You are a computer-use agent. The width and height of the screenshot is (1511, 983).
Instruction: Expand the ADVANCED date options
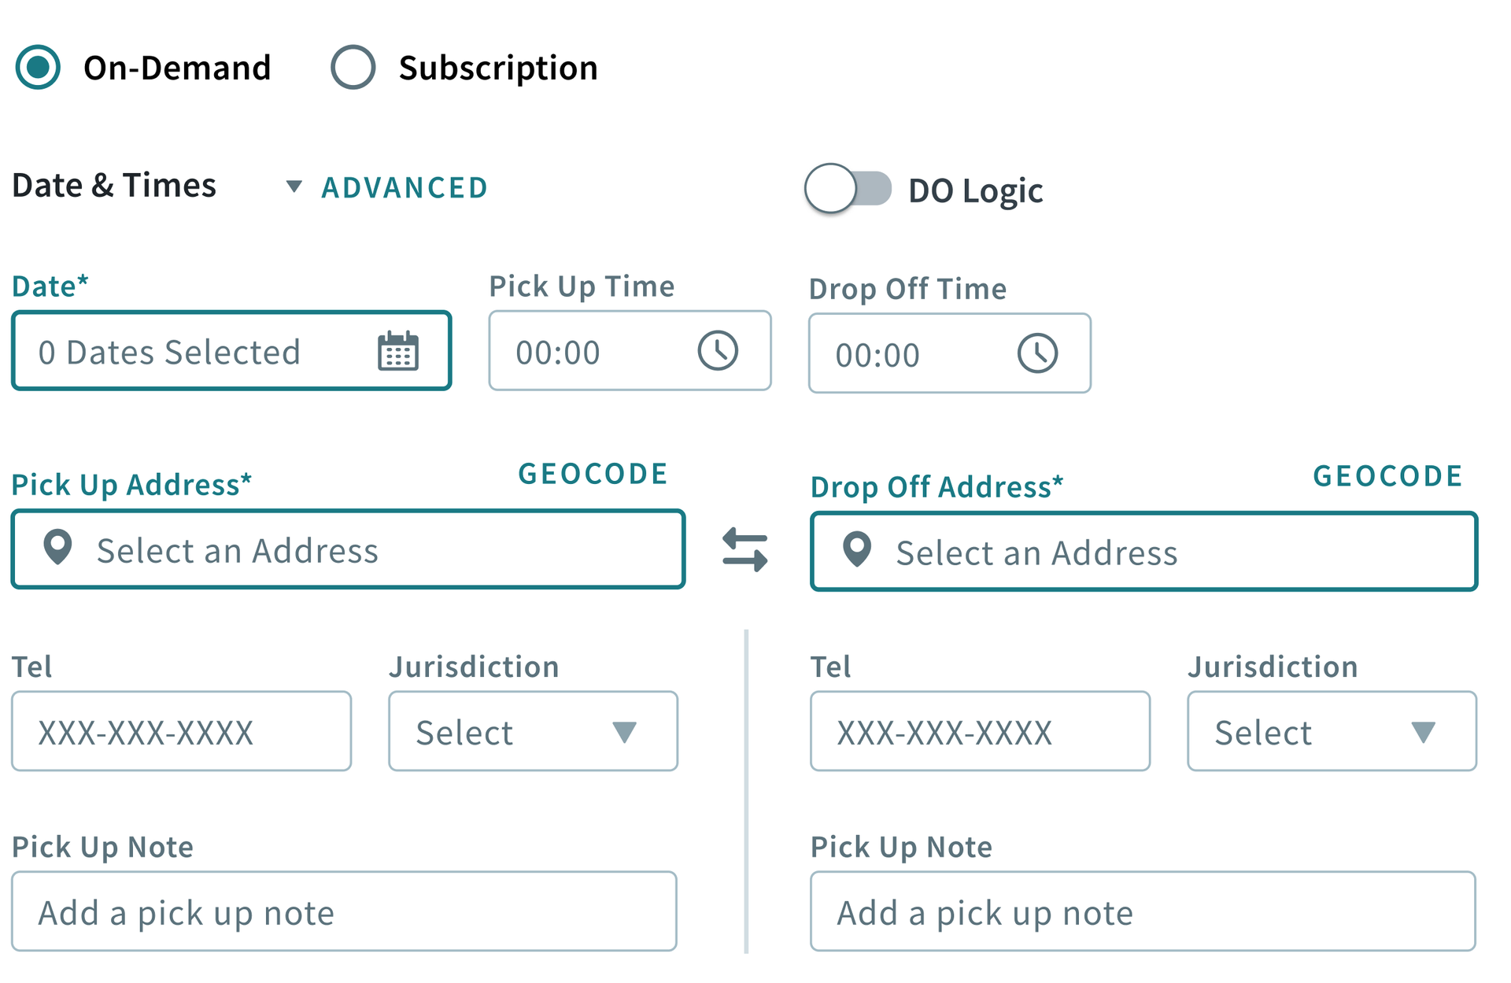click(x=403, y=187)
